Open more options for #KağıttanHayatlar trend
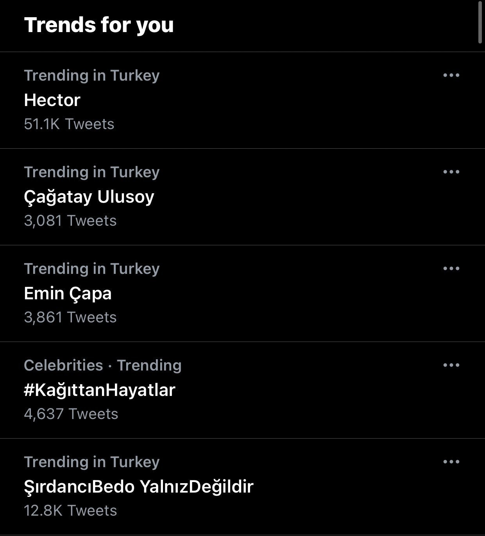 pyautogui.click(x=451, y=365)
